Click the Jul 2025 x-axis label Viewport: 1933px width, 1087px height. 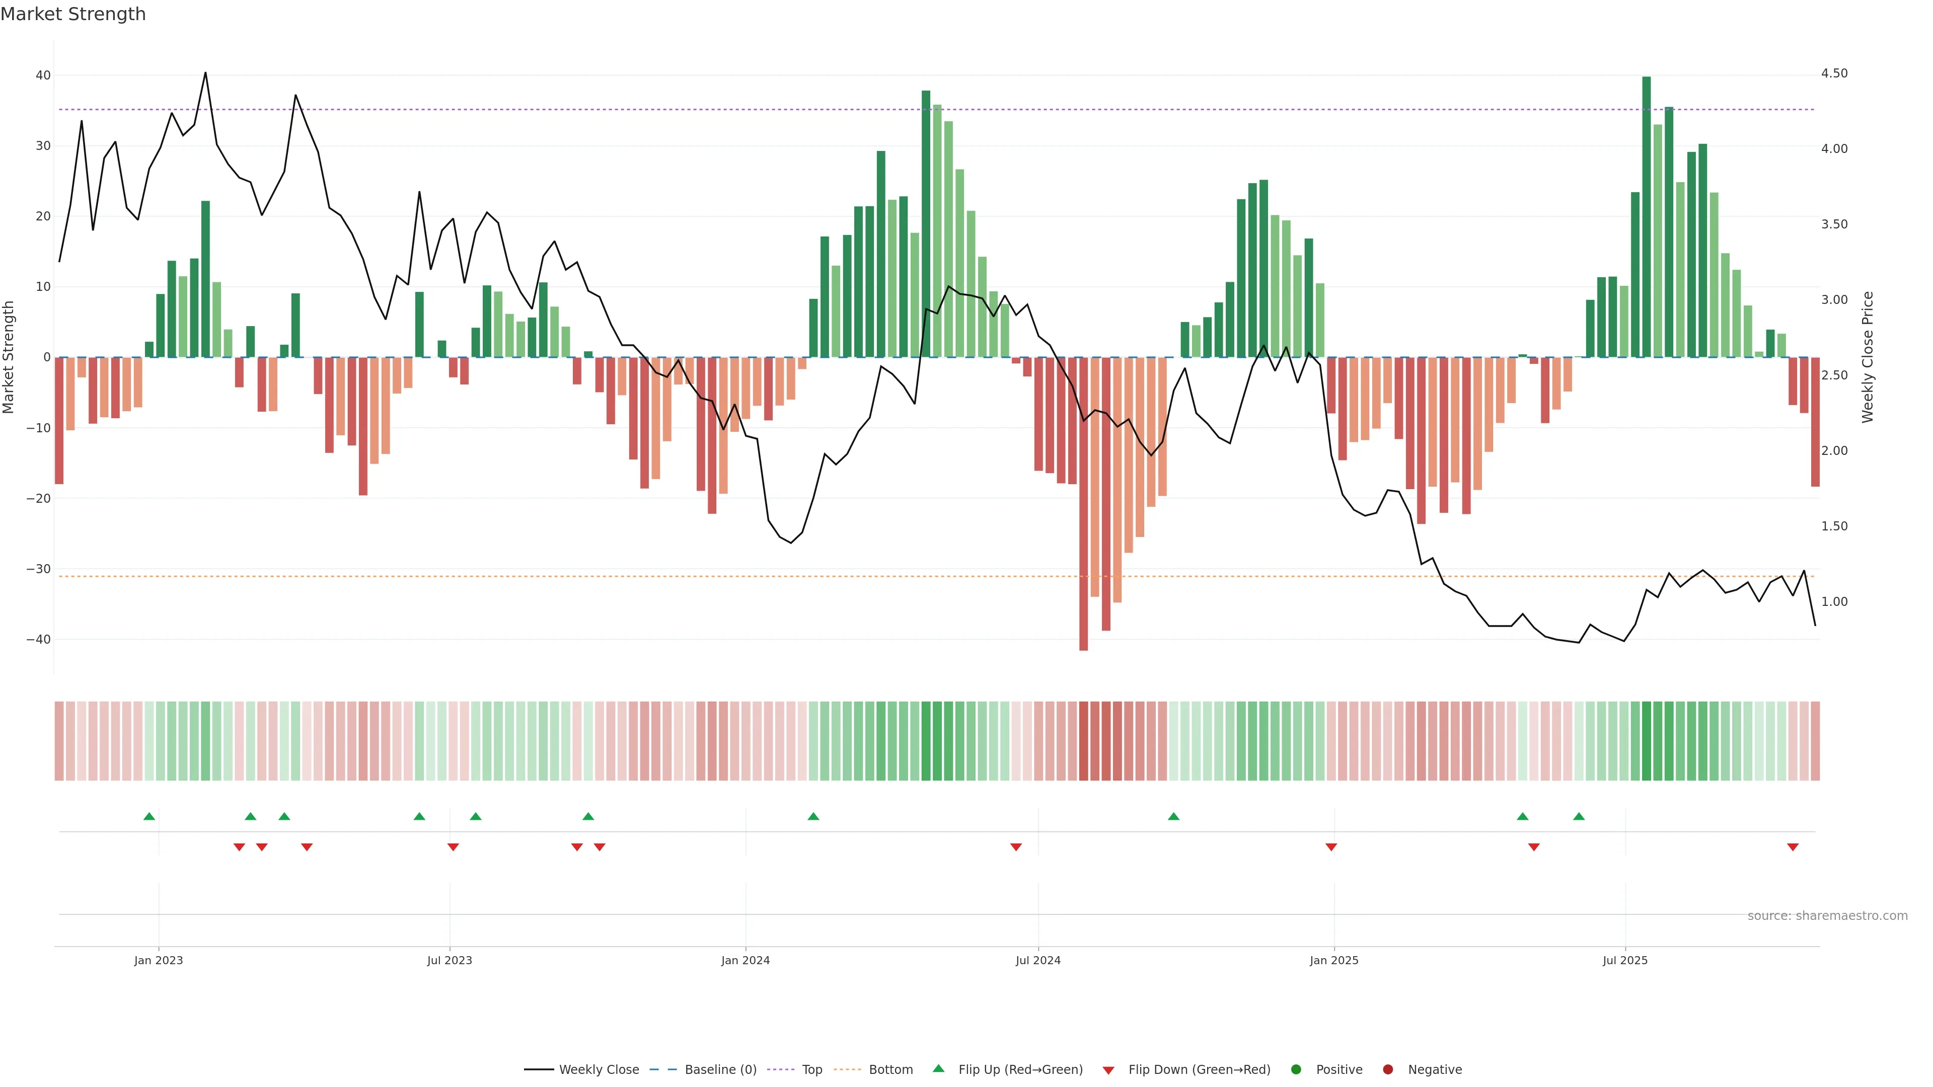tap(1624, 960)
